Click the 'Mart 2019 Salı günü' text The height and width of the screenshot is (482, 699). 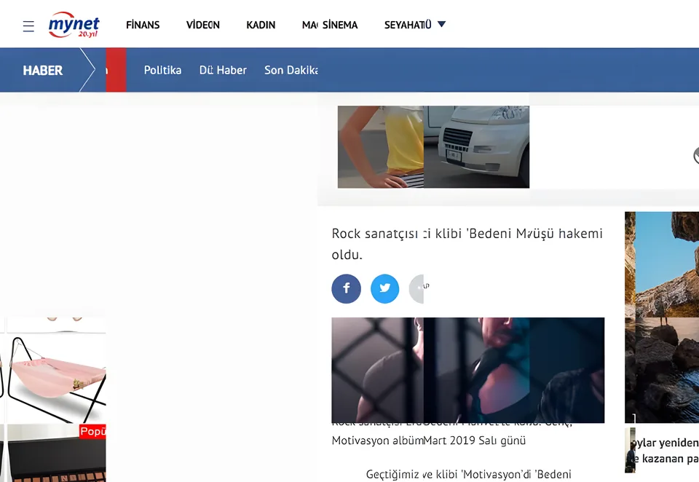474,440
